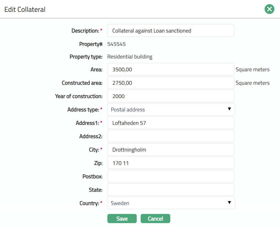The width and height of the screenshot is (280, 226).
Task: Focus the empty Postbox field
Action: pos(171,176)
